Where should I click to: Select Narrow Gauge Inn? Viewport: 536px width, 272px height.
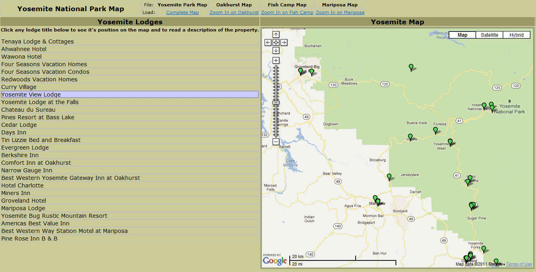coord(130,170)
